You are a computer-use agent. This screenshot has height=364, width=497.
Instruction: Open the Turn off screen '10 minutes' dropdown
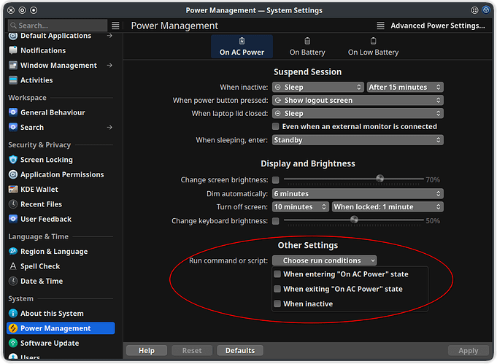pyautogui.click(x=301, y=207)
